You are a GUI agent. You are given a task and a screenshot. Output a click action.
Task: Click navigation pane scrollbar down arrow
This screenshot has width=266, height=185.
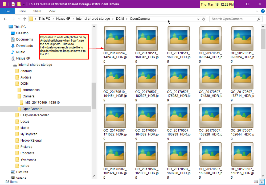point(94,176)
